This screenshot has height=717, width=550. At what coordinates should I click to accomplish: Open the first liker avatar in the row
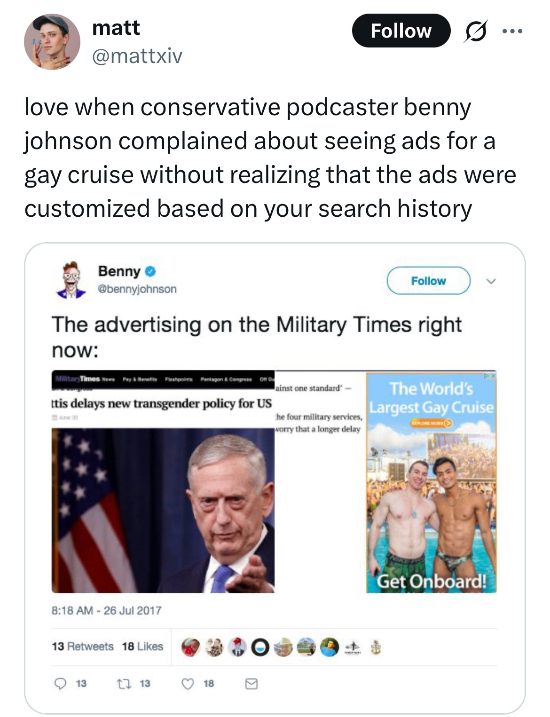pos(190,647)
